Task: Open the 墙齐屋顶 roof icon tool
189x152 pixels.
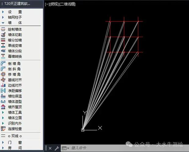Action: tap(3, 107)
